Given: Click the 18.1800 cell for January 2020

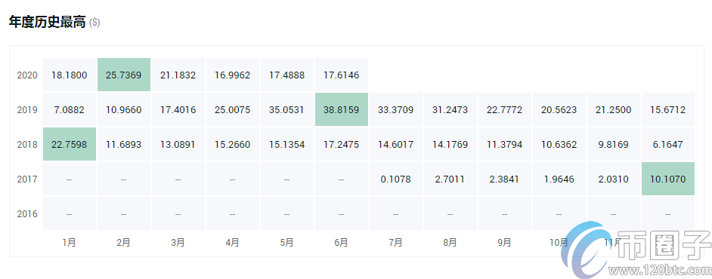Looking at the screenshot, I should coord(70,75).
